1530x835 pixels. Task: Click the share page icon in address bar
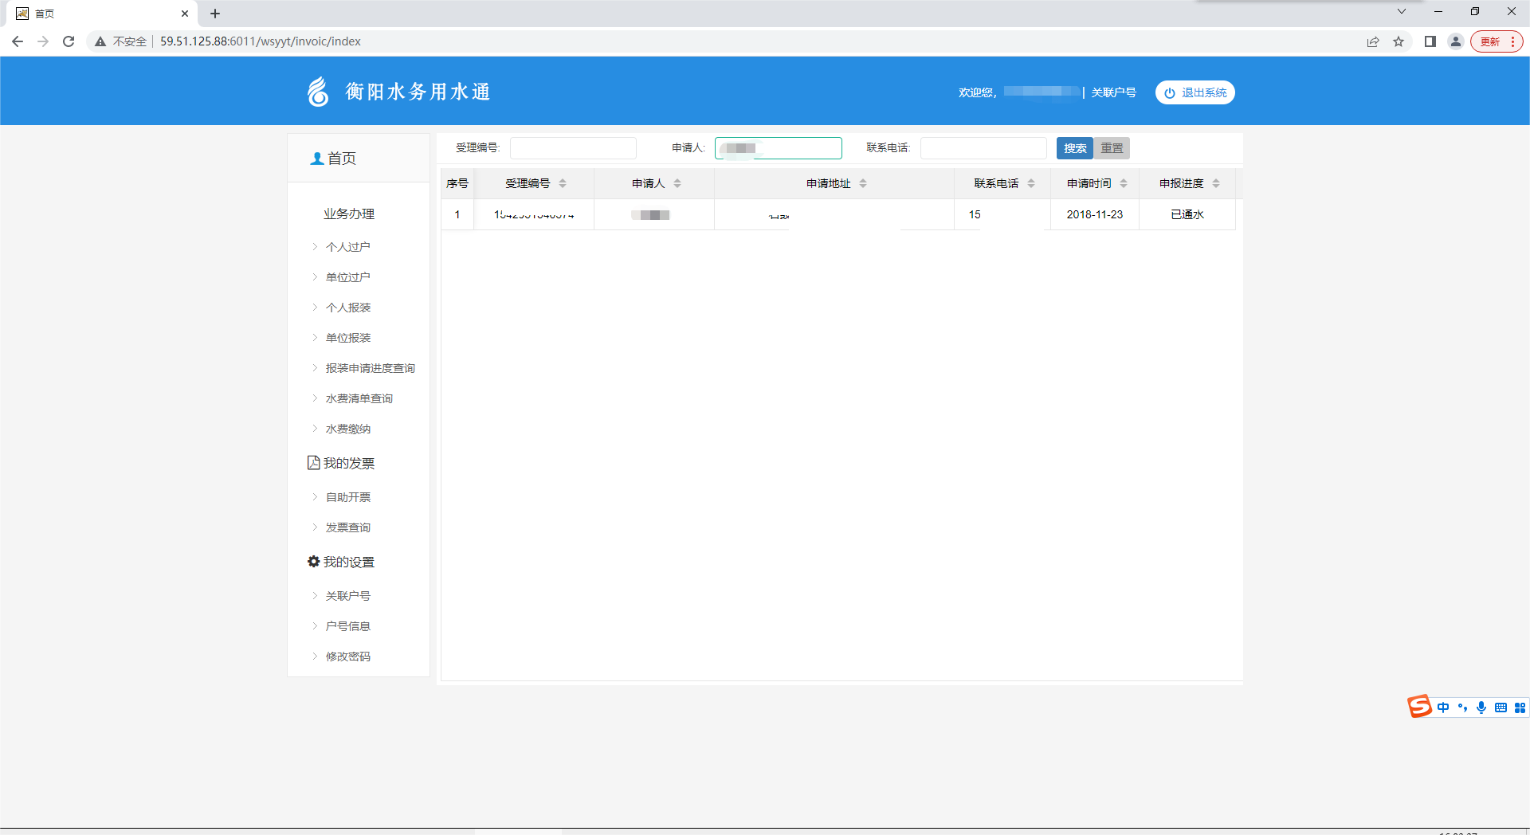[1373, 41]
